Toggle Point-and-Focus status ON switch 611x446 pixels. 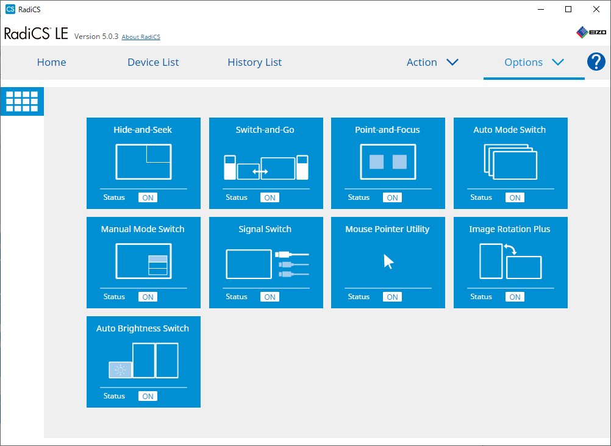pos(392,197)
